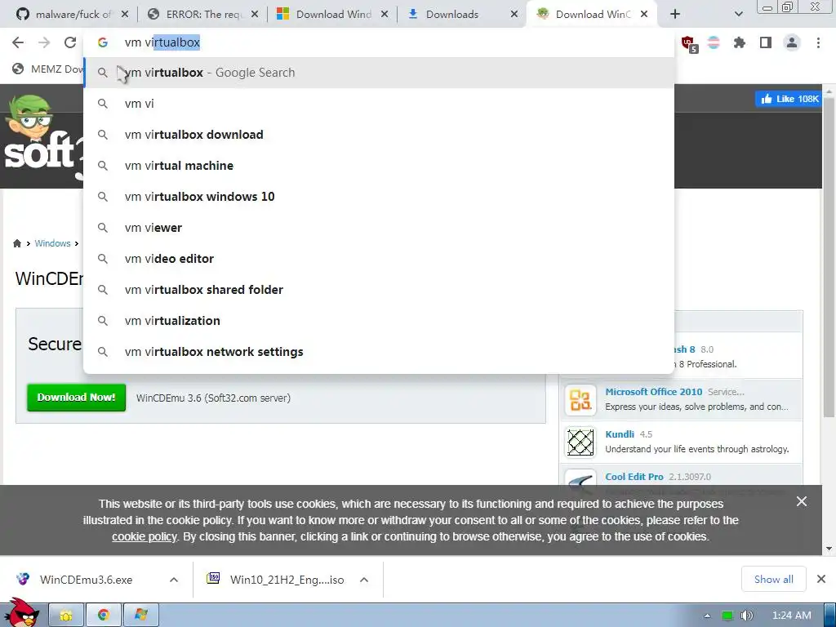
Task: Open a new browser tab
Action: click(x=675, y=15)
